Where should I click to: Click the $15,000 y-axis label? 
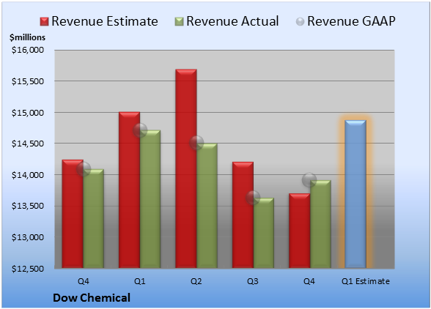pyautogui.click(x=28, y=113)
